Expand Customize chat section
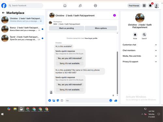 point(140,45)
